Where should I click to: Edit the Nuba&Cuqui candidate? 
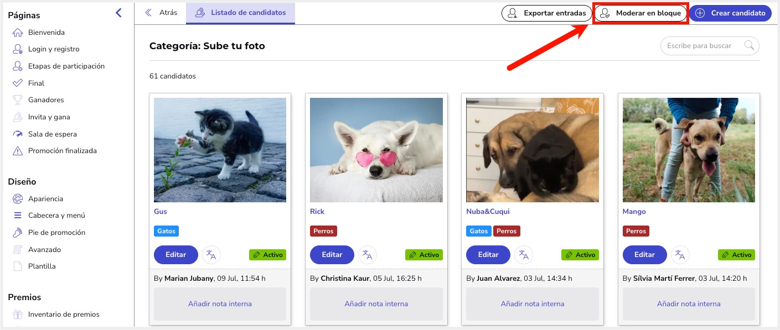coord(488,255)
